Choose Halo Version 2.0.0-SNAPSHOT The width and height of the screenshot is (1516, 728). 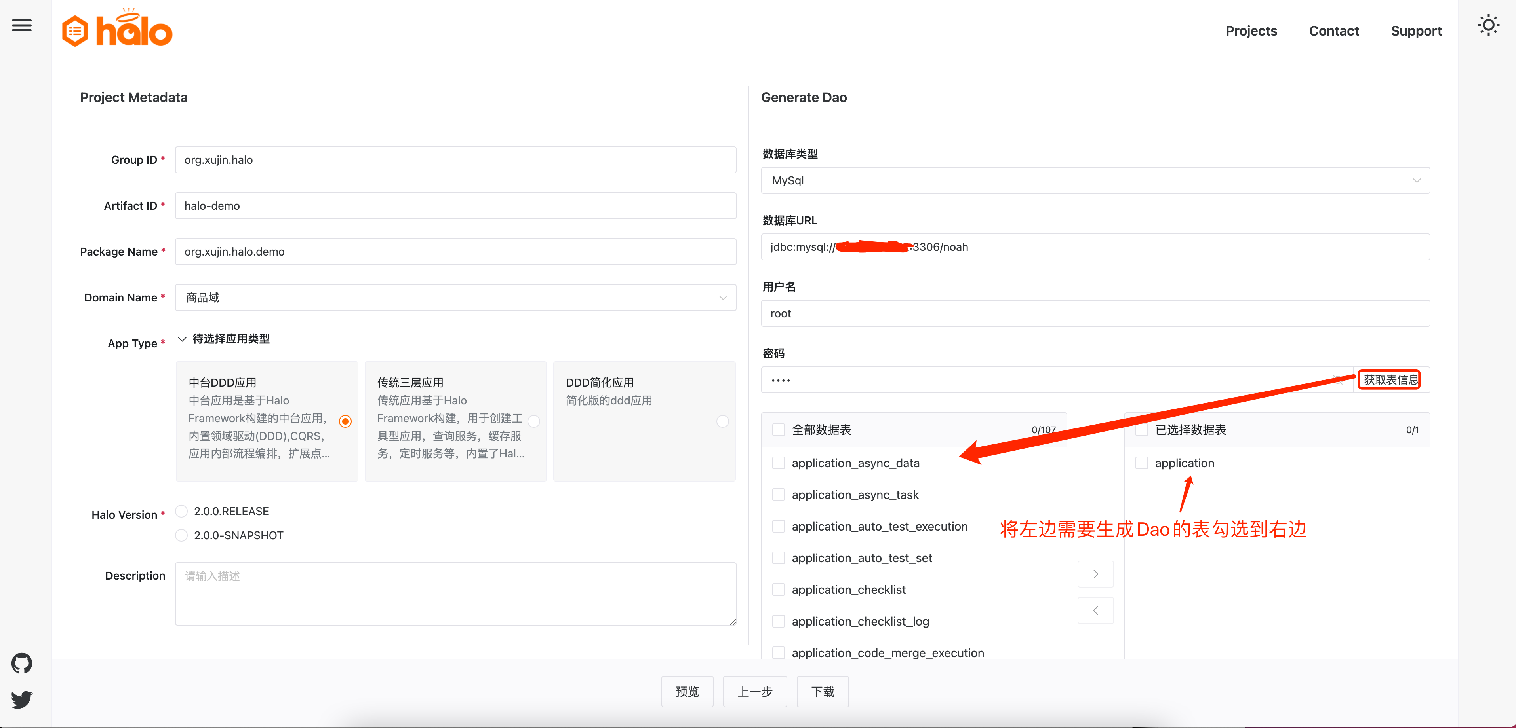pos(182,535)
